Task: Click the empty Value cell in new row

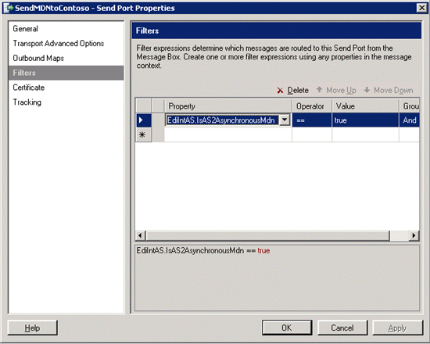Action: coord(365,134)
